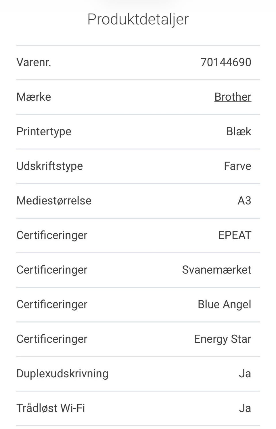Select the Varenr. label
This screenshot has height=429, width=276.
coord(34,62)
